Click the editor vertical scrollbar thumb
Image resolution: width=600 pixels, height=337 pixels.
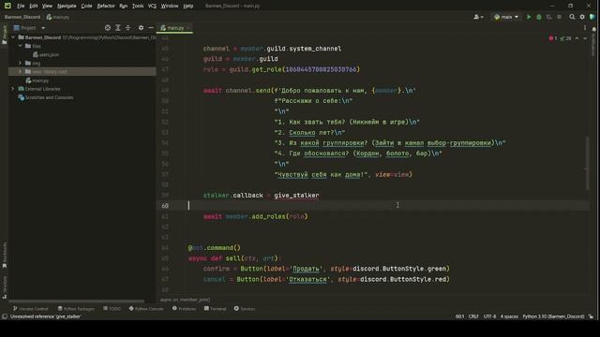587,163
